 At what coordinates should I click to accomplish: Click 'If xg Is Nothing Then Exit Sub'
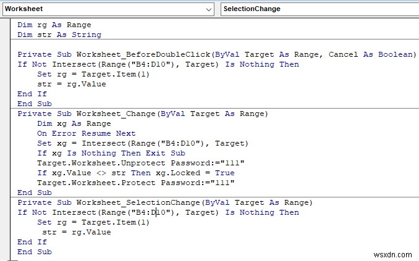coord(111,153)
